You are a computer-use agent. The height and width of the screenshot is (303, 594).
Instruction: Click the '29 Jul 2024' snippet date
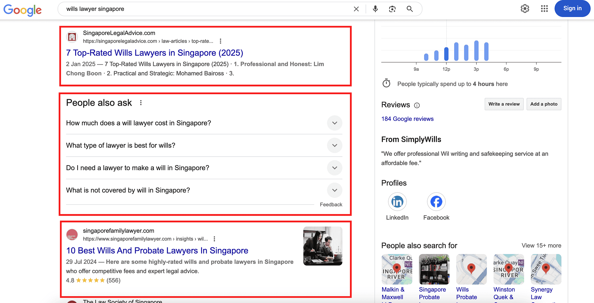click(x=81, y=262)
